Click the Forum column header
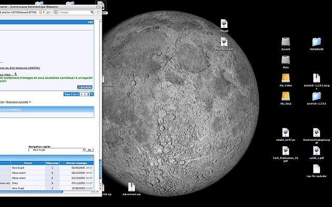This screenshot has width=332, height=207. 28,163
